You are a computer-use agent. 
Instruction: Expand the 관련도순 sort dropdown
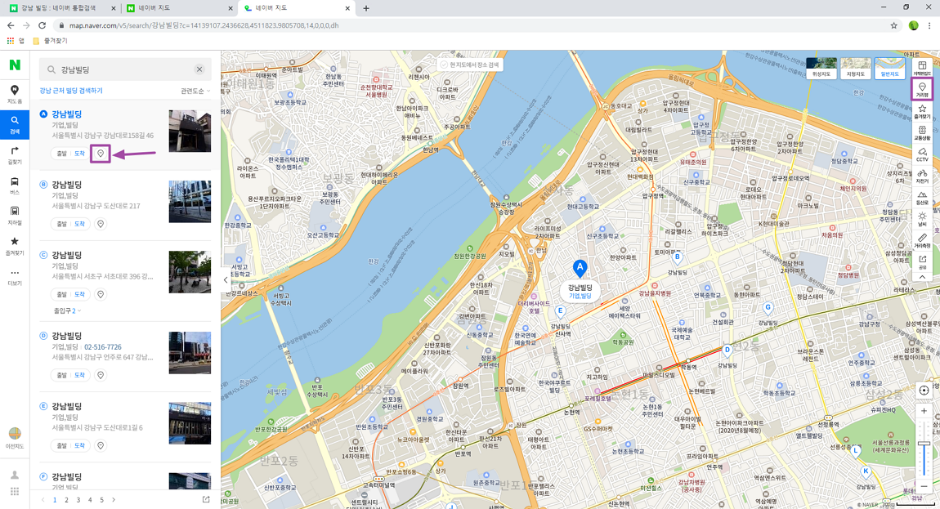pos(195,92)
